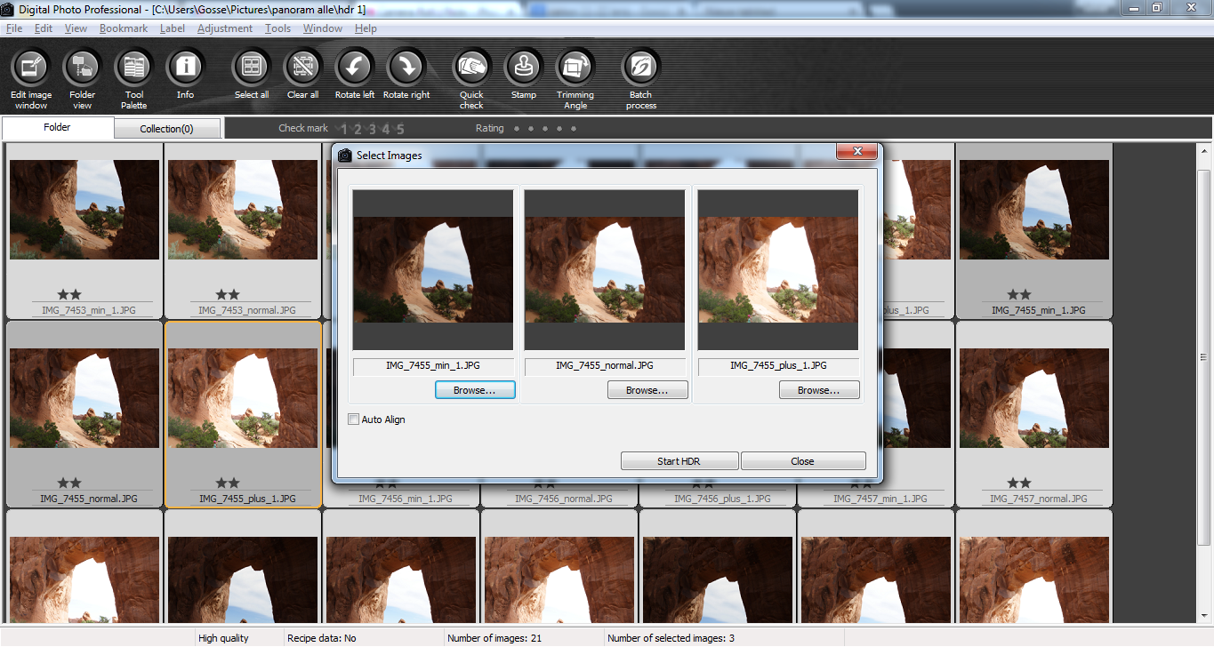Click the third Rating dot
The width and height of the screenshot is (1214, 647).
pyautogui.click(x=545, y=129)
